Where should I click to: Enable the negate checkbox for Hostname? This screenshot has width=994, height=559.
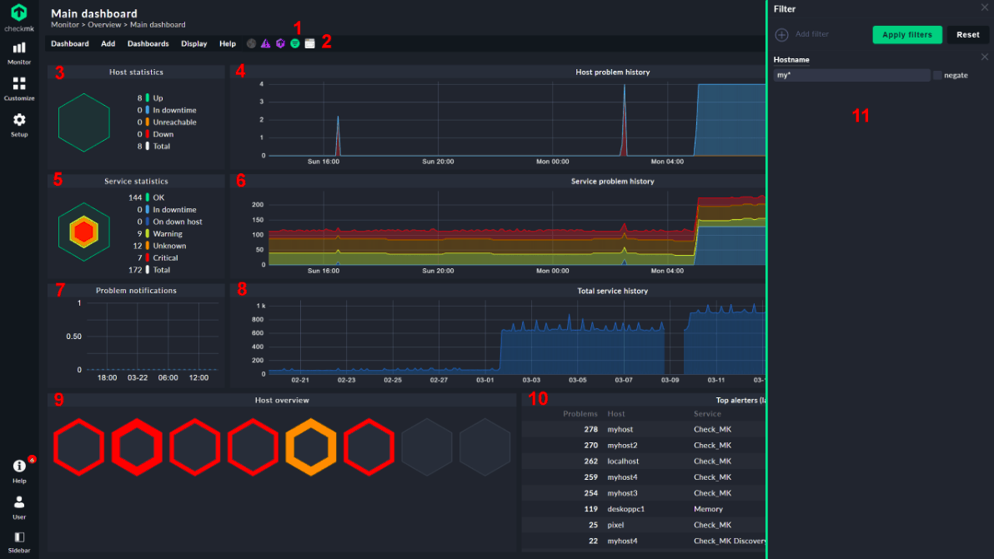coord(937,75)
